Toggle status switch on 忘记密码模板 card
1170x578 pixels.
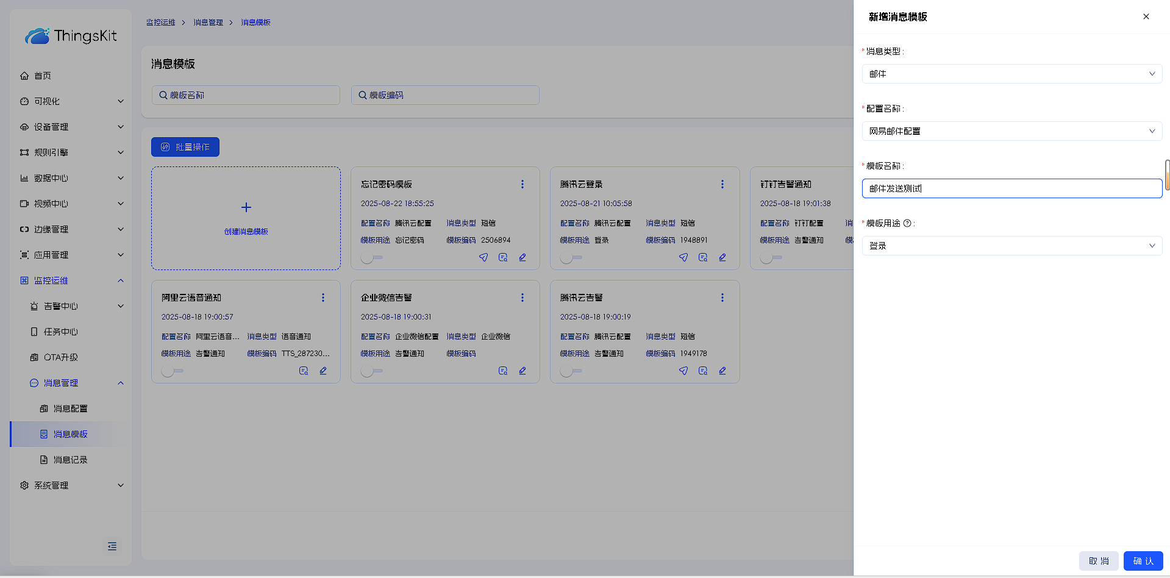click(x=371, y=258)
